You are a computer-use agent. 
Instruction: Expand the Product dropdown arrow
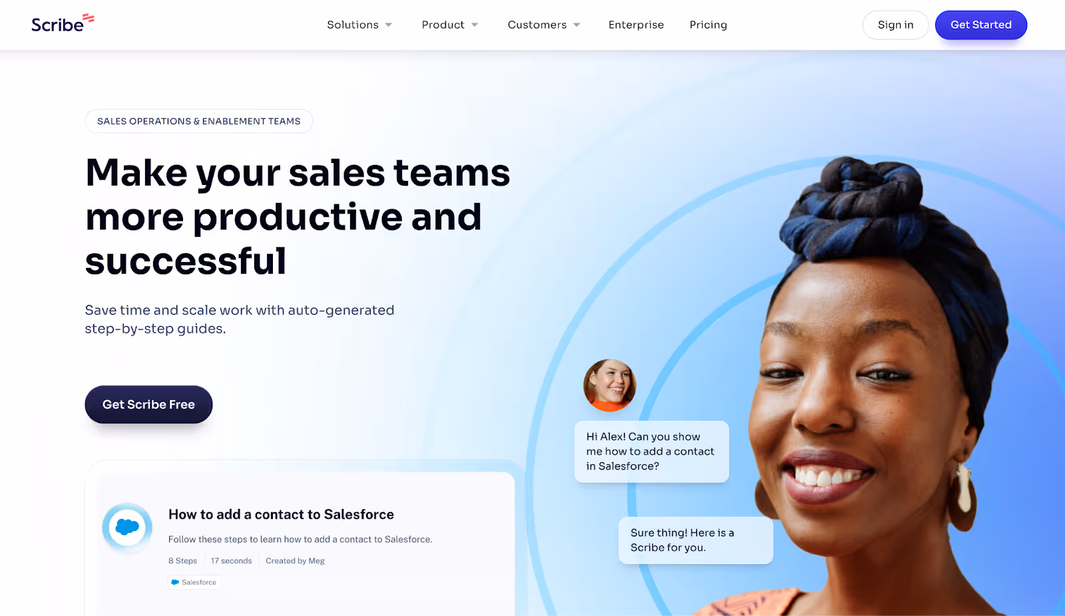[x=475, y=25]
